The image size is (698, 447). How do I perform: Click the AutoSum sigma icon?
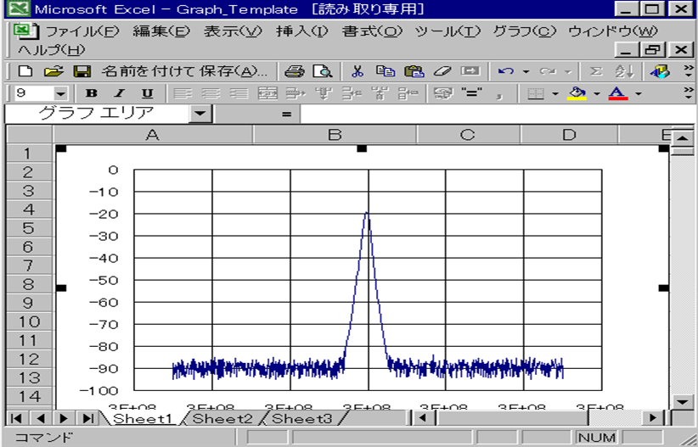[596, 71]
